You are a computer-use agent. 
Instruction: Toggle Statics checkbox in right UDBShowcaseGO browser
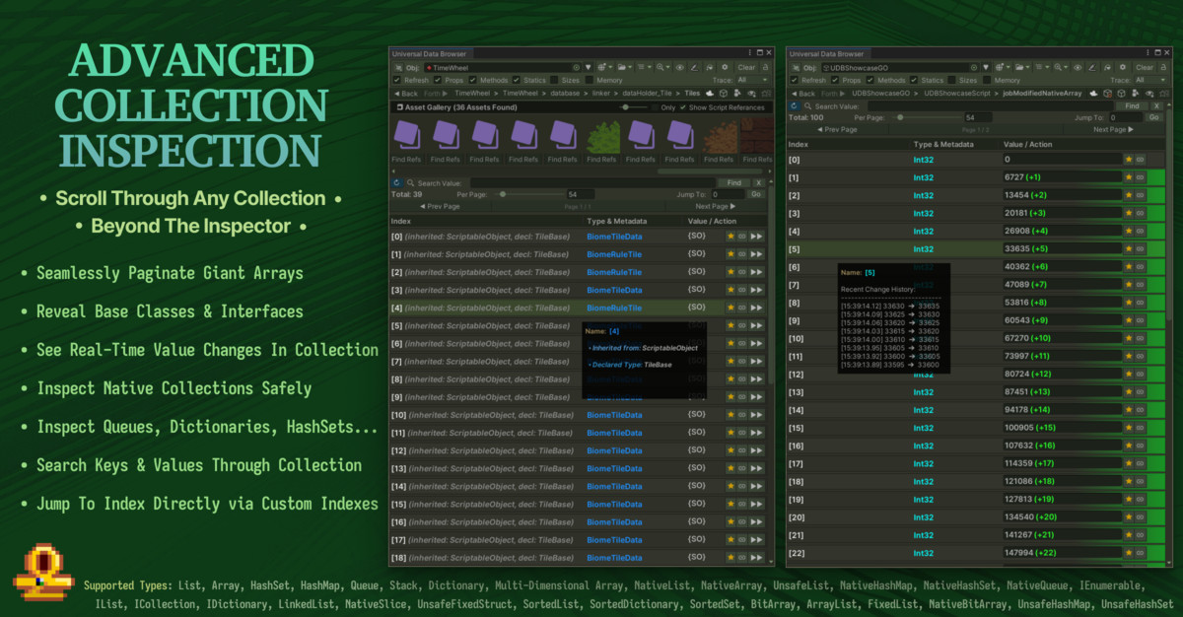click(914, 80)
